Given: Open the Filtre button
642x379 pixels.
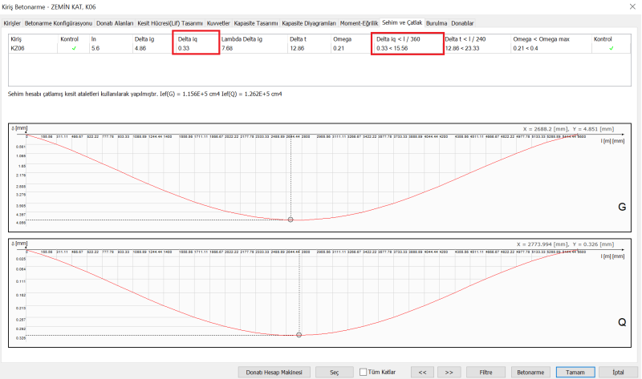Looking at the screenshot, I should coord(484,372).
